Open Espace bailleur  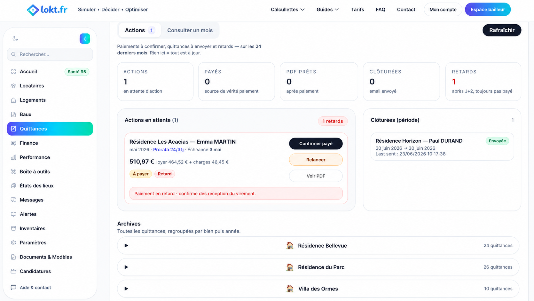click(x=488, y=10)
